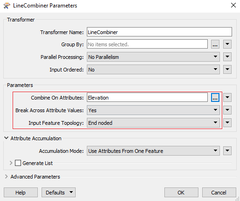
Task: Click the Accumulation Mode label
Action: [61, 151]
